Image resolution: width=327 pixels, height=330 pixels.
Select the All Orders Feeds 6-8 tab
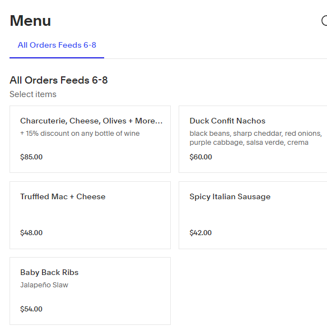[x=57, y=45]
